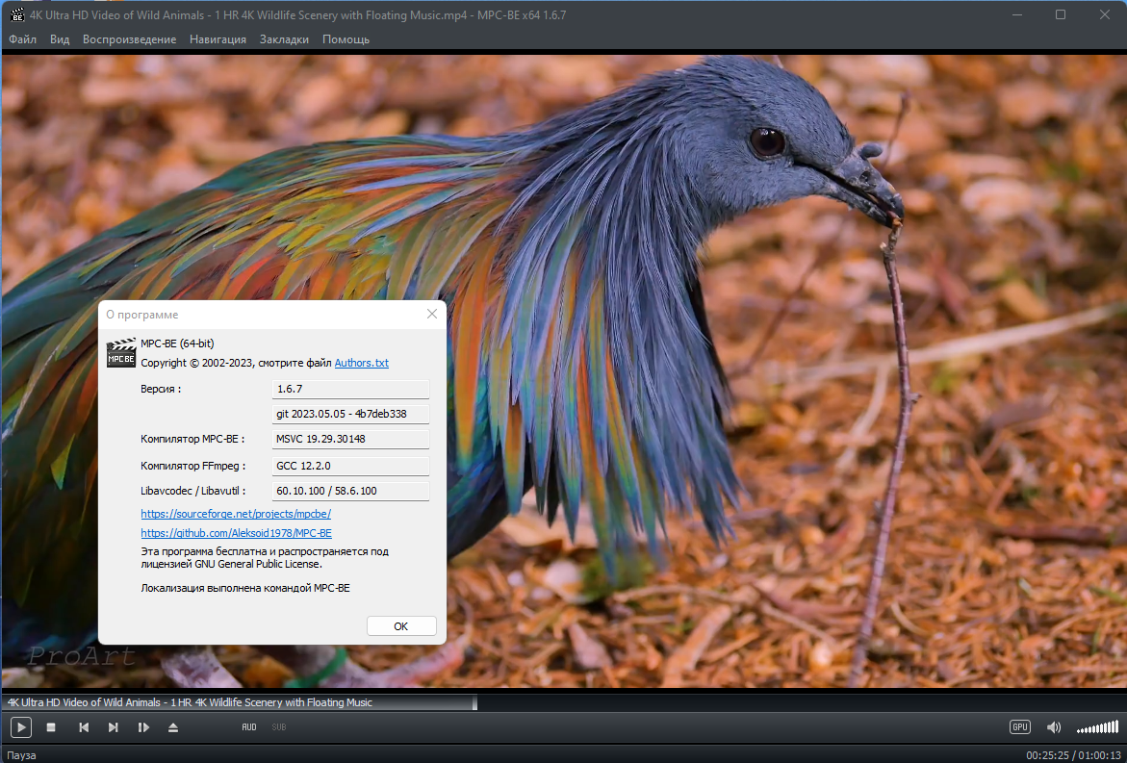The width and height of the screenshot is (1127, 763).
Task: Open the Файл menu
Action: coord(23,39)
